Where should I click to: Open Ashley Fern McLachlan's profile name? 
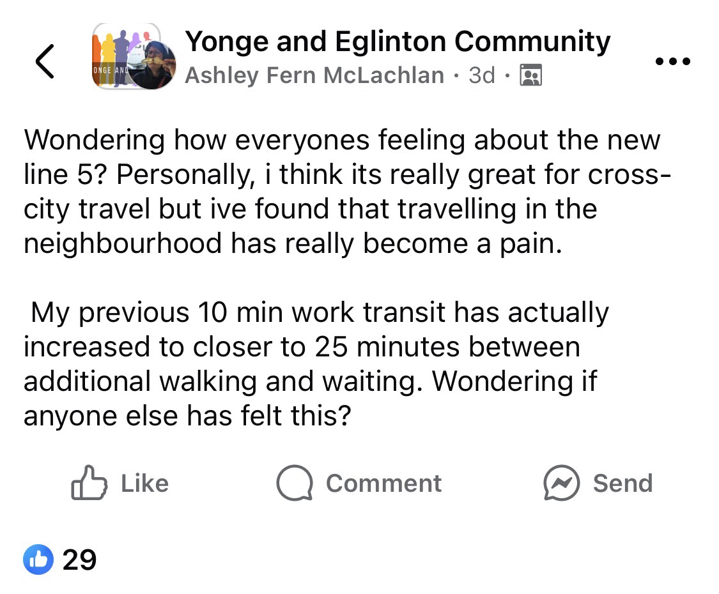[x=314, y=75]
